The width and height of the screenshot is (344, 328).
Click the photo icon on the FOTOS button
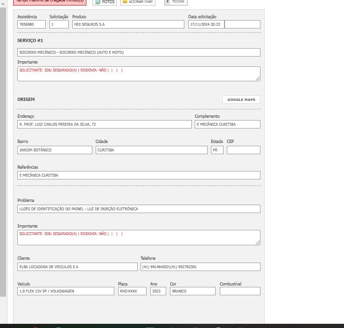[98, 2]
